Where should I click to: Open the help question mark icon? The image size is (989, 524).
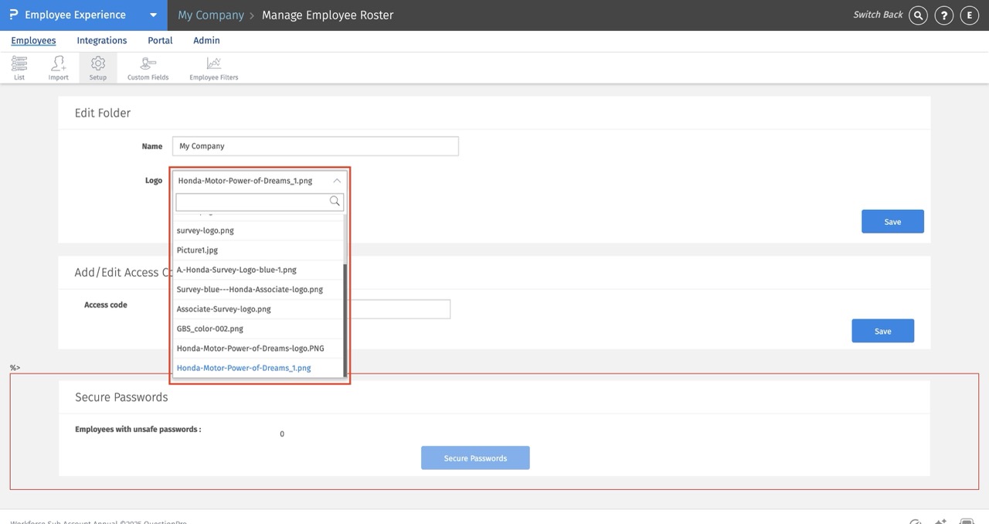[943, 15]
